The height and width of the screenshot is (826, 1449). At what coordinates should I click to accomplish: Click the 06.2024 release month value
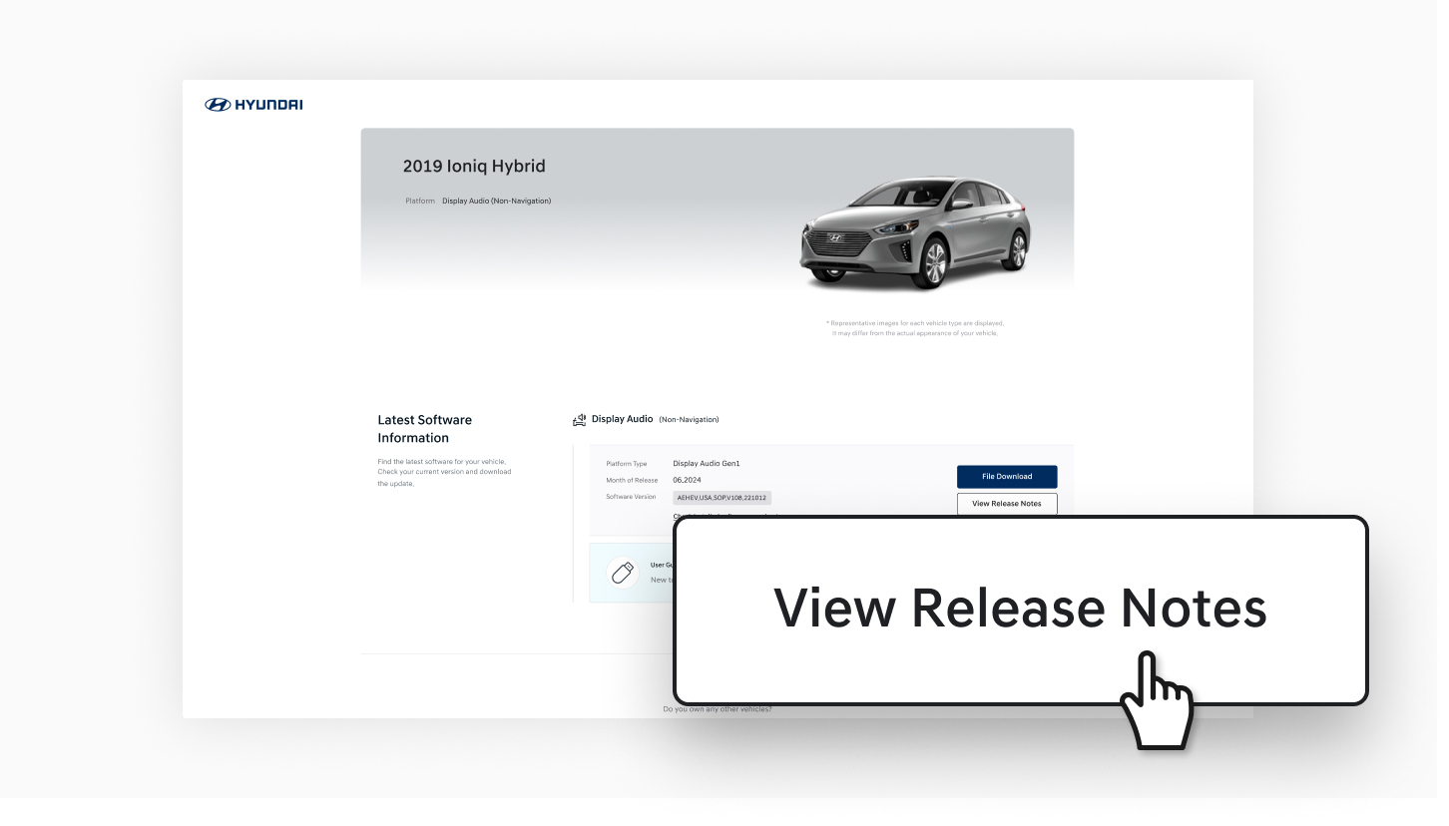[687, 480]
